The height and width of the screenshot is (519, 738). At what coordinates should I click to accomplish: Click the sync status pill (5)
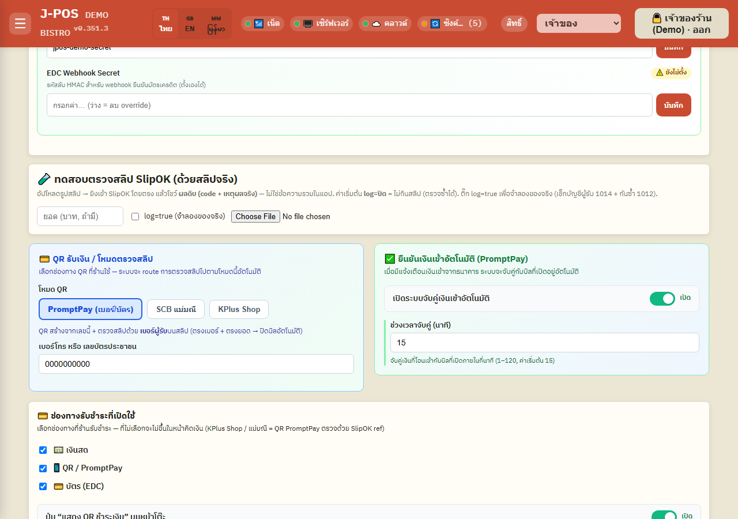[452, 24]
